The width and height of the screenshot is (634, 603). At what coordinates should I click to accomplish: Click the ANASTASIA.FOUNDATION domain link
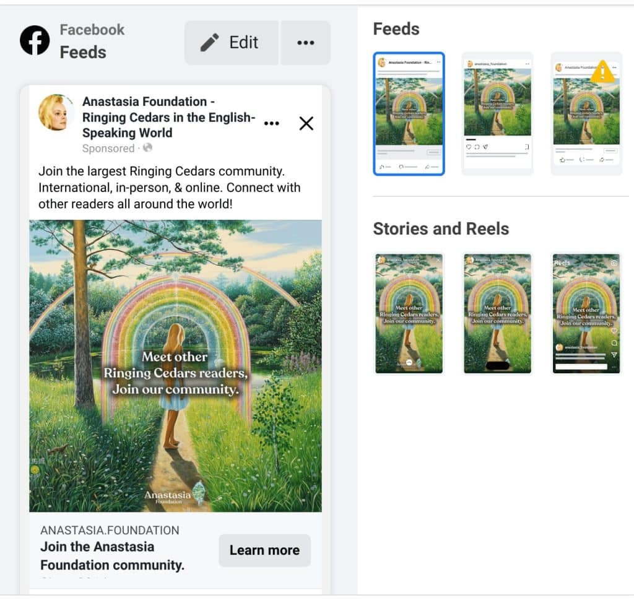[x=110, y=530]
